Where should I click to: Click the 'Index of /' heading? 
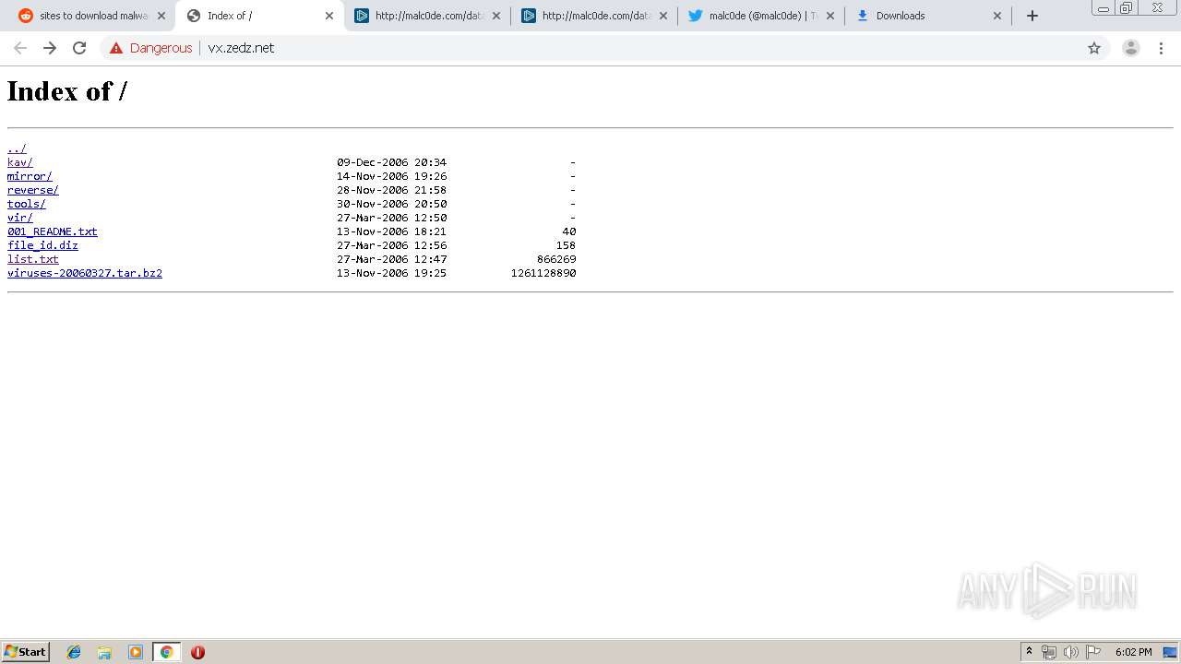[67, 90]
